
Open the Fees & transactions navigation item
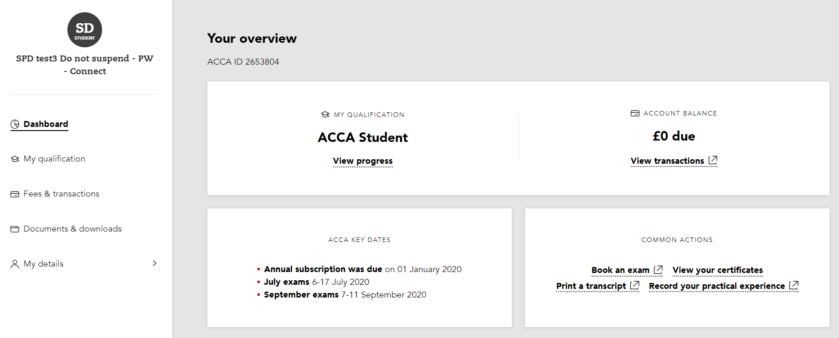(x=61, y=193)
